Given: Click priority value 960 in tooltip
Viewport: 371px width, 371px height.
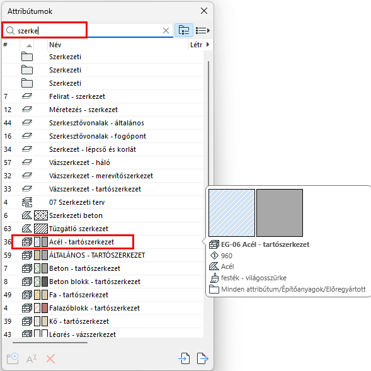Looking at the screenshot, I should pos(227,256).
